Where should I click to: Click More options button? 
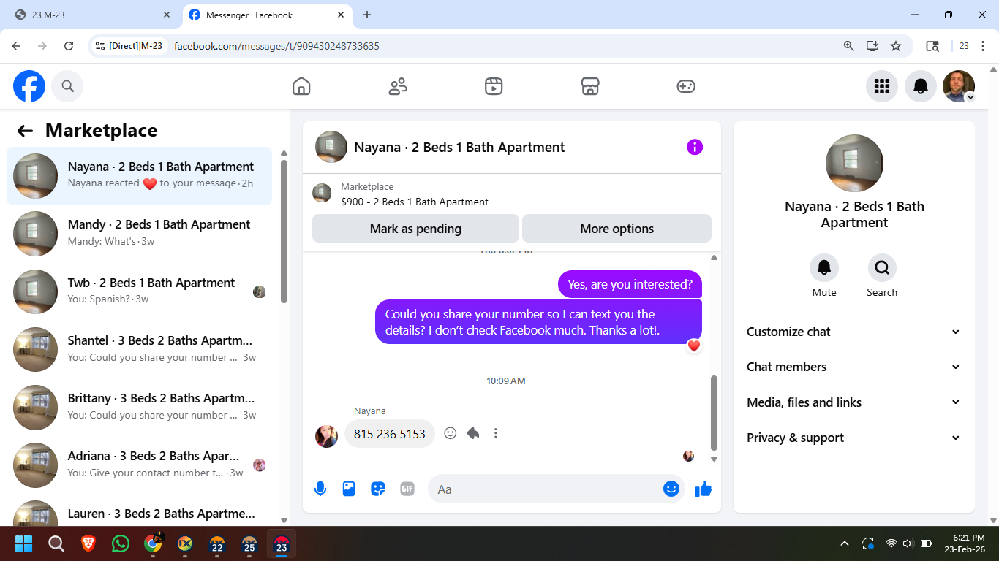coord(617,229)
